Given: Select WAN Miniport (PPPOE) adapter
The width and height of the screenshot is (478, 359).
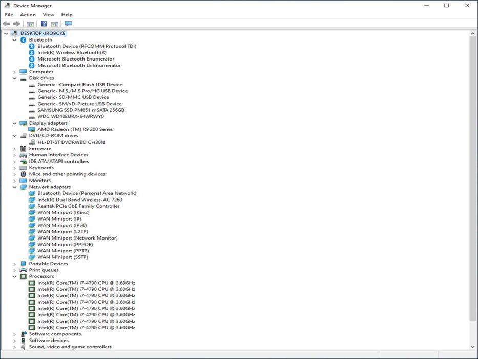Looking at the screenshot, I should pos(65,244).
